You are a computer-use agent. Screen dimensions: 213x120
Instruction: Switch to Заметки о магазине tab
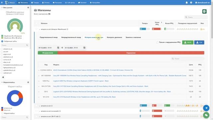pos(133,37)
